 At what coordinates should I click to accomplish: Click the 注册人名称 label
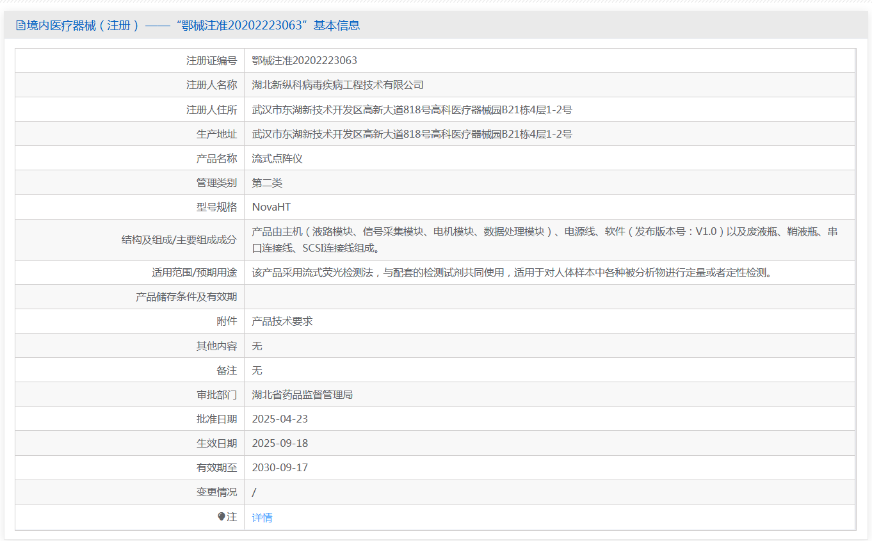(x=212, y=85)
